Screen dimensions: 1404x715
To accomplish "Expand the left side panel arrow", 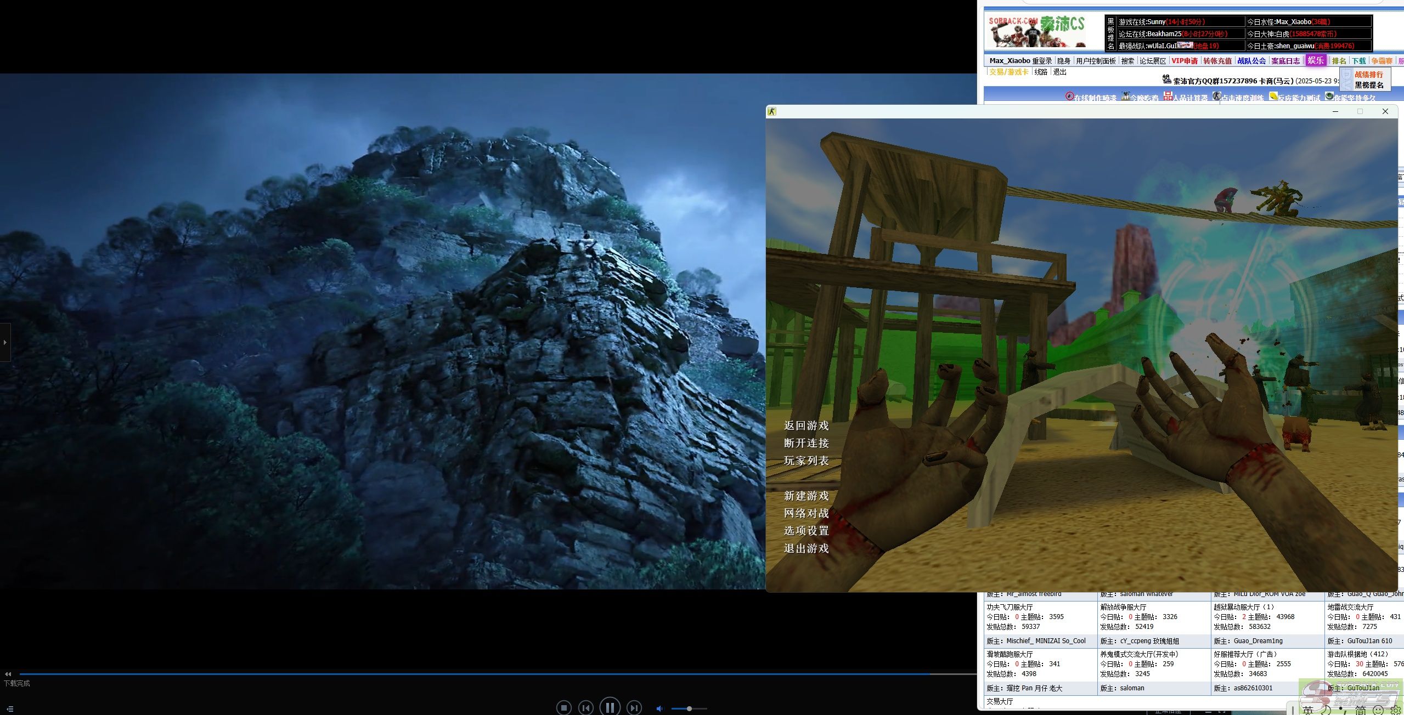I will (x=5, y=342).
